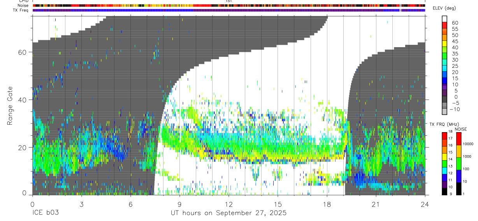The width and height of the screenshot is (478, 221).
Task: Click the 'NOISE' colorbar title
Action: coord(461,129)
